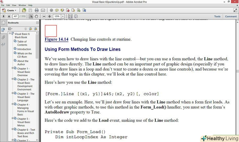Toggle read mode icon at toolbar right
Viewport: 239px width, 142px height.
(x=235, y=10)
